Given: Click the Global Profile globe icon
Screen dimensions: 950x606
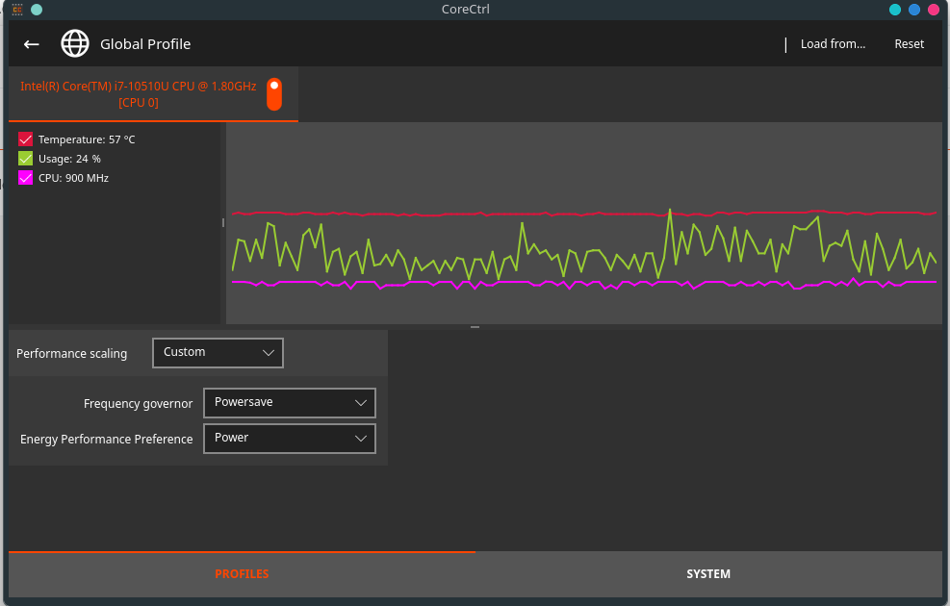Looking at the screenshot, I should 75,43.
